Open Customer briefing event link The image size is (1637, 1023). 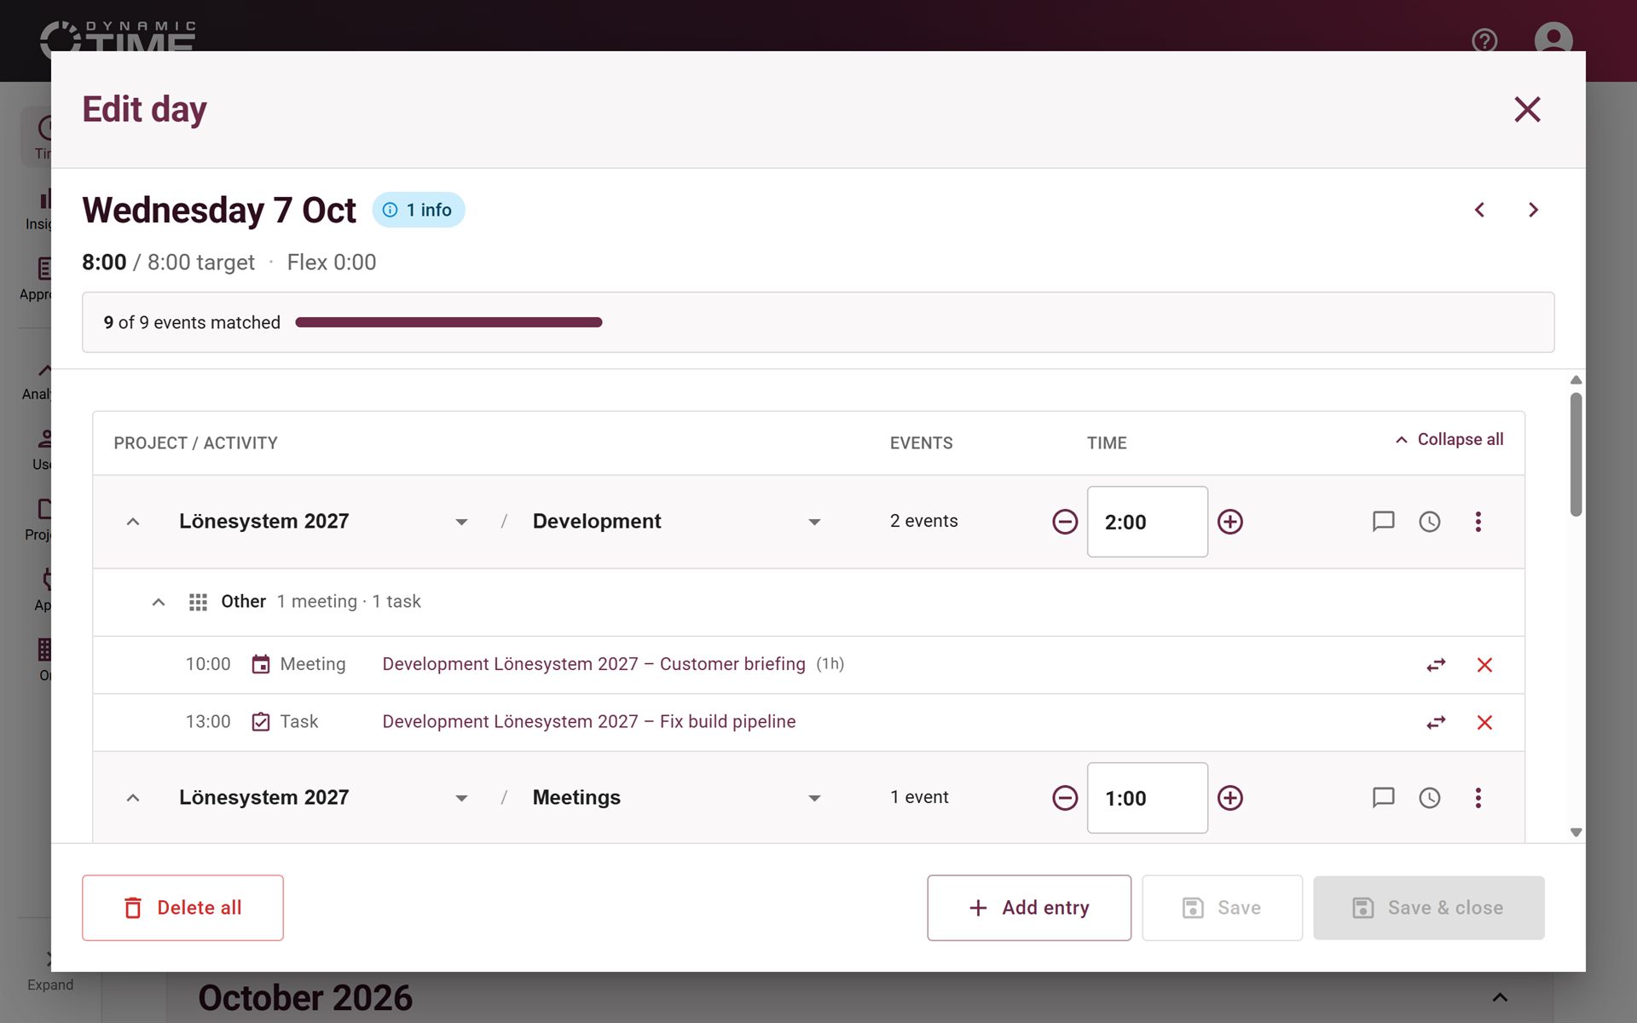(593, 664)
